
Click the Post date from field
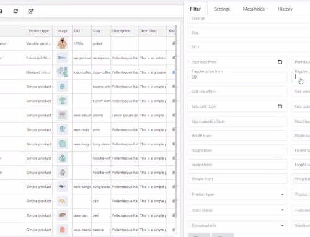(x=237, y=62)
